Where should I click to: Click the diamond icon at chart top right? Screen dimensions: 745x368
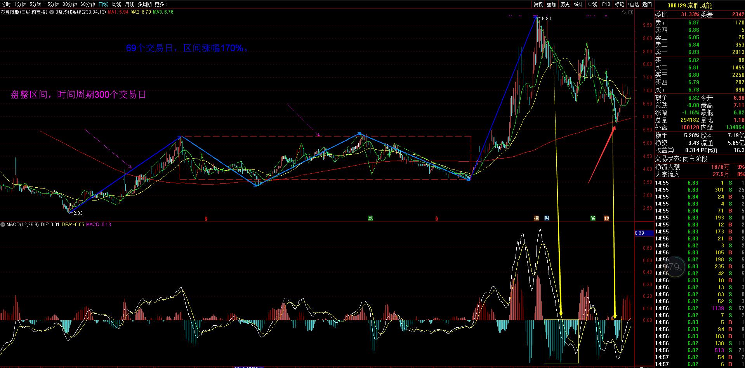click(623, 12)
